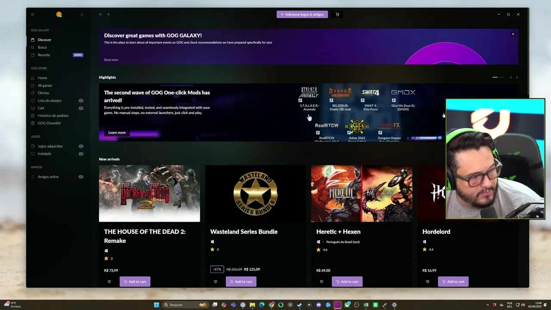The image size is (551, 310).
Task: Click the -47% discount badge
Action: pyautogui.click(x=217, y=269)
